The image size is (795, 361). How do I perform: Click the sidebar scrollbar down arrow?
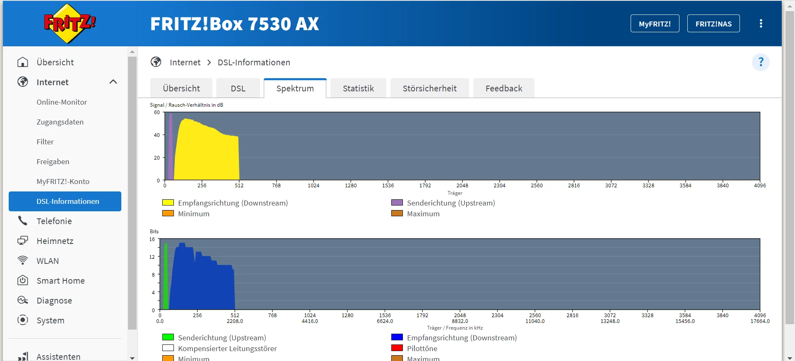coord(132,358)
